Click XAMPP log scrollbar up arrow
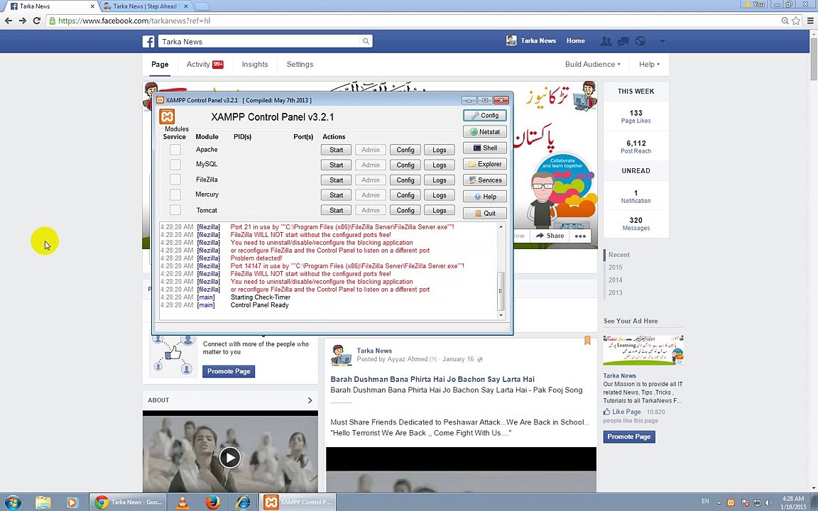 pyautogui.click(x=501, y=227)
